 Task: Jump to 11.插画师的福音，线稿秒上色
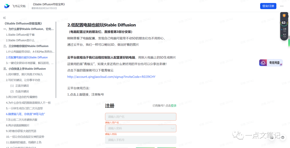click(x=24, y=142)
